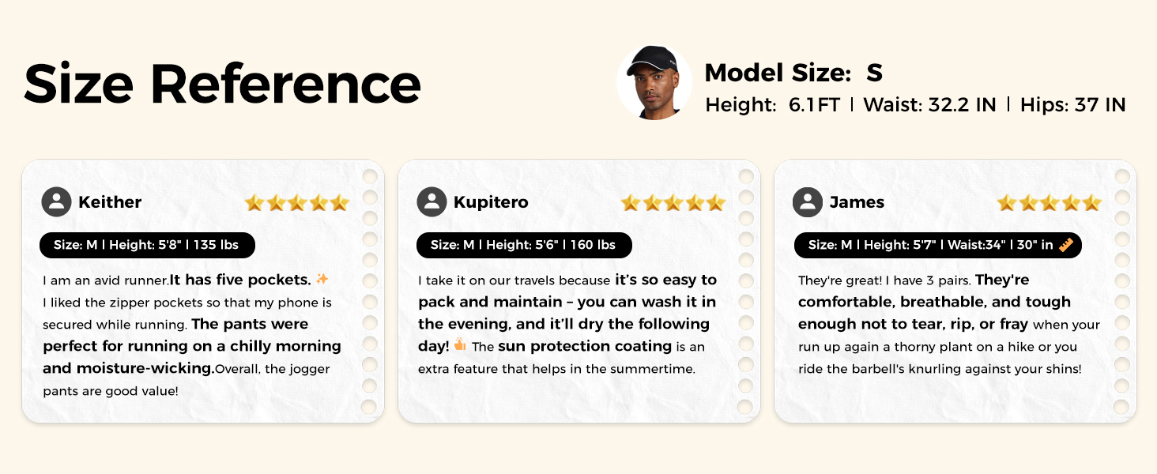
Task: Click the model's profile photo
Action: click(x=649, y=82)
